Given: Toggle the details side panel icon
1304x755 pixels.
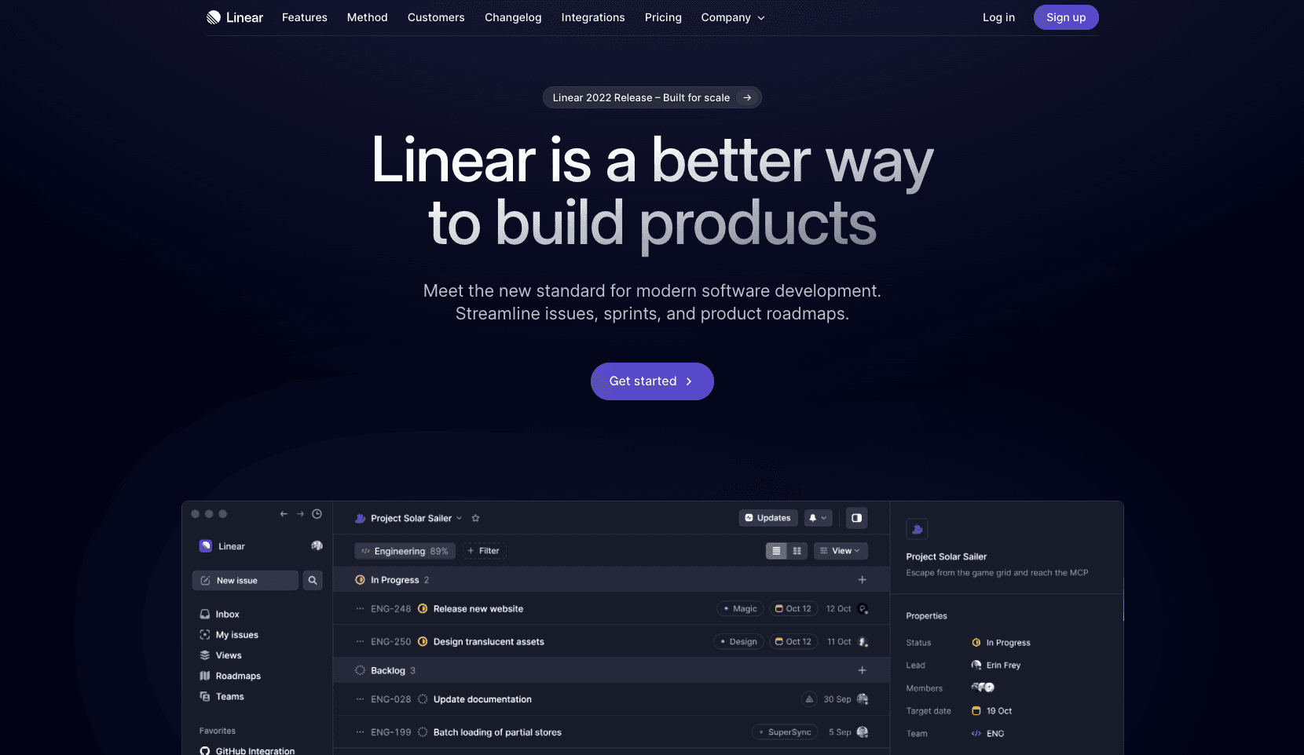Looking at the screenshot, I should [856, 518].
